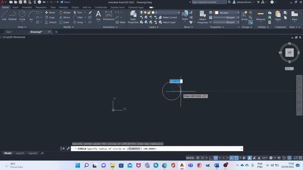This screenshot has width=303, height=170.
Task: Choose the Rotate command
Action: (x=65, y=12)
